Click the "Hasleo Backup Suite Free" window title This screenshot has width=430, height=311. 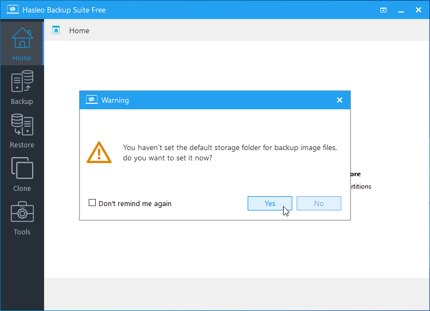pos(63,10)
